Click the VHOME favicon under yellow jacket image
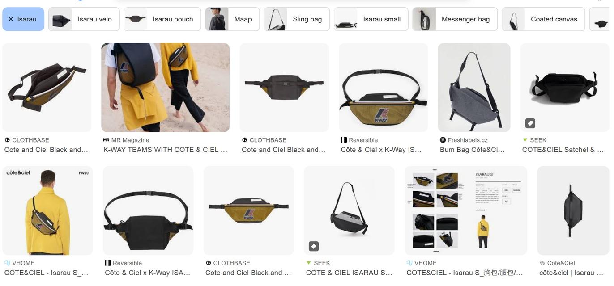 7,263
